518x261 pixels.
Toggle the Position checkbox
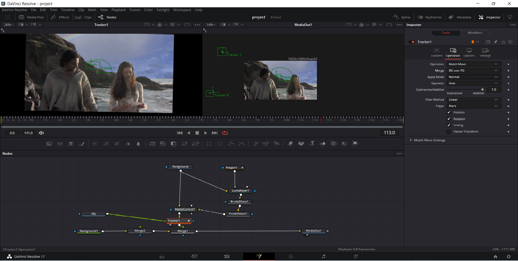tap(449, 112)
